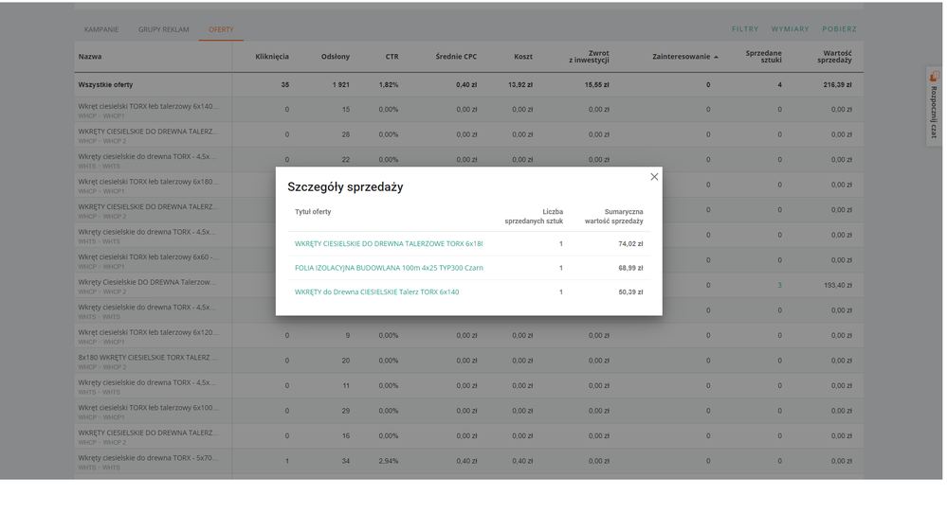Image resolution: width=947 pixels, height=512 pixels.
Task: Click the Pobierz download button
Action: click(839, 29)
